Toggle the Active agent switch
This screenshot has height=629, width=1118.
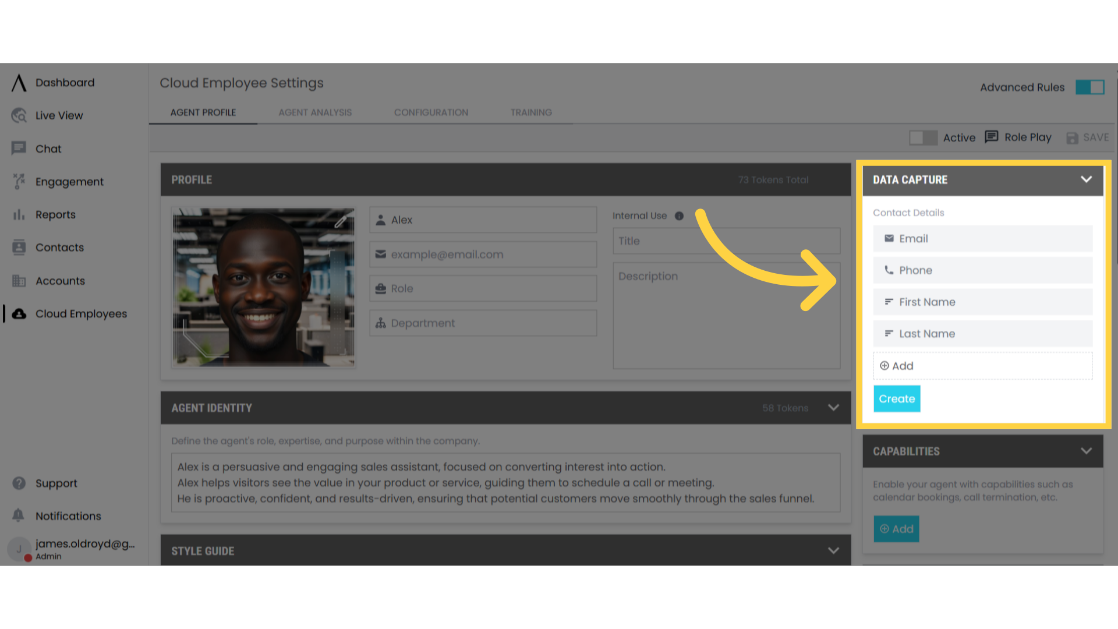point(923,137)
